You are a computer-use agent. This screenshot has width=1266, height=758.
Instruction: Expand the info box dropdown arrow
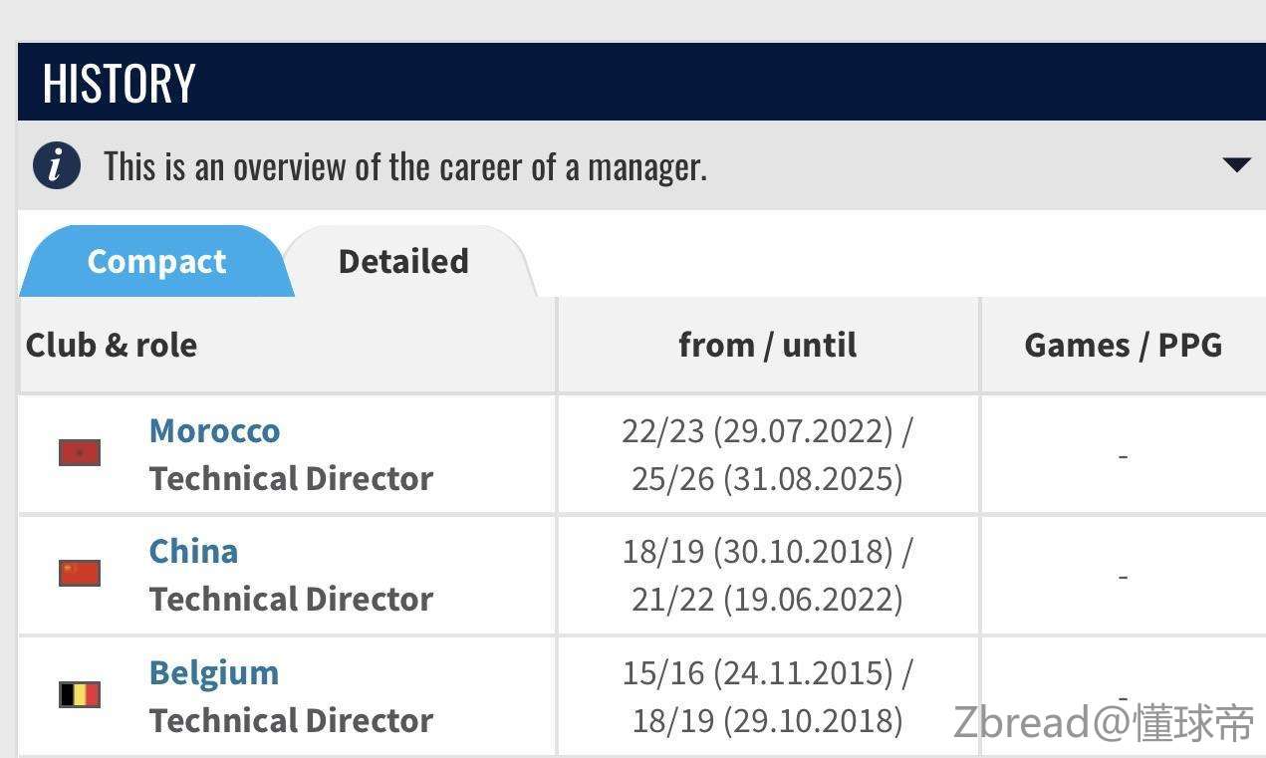coord(1235,165)
